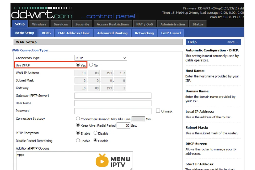Expand the Connection Type PPTP dropdown
The height and width of the screenshot is (170, 255).
(101, 58)
